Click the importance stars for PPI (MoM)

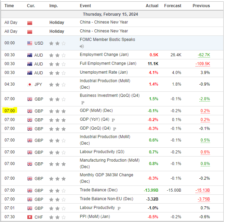click(x=57, y=217)
